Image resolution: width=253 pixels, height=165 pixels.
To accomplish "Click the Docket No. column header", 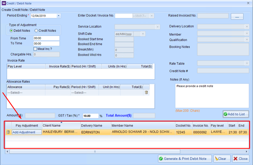I will point(184,126).
